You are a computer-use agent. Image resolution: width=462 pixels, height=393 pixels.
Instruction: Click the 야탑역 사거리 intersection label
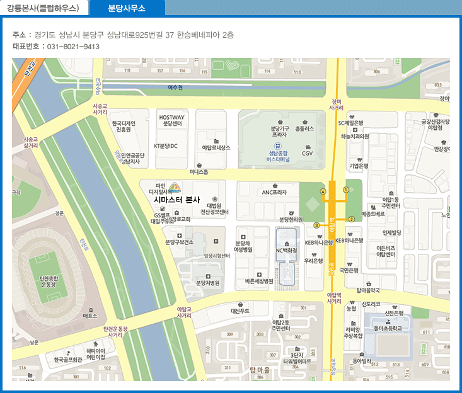pos(334,298)
